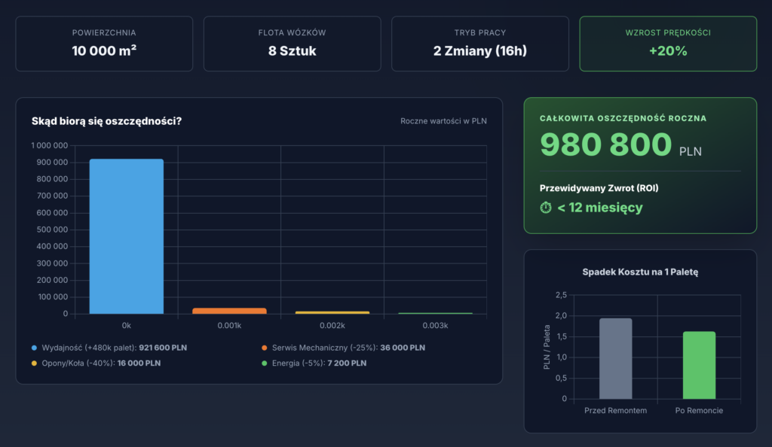Open the Flota Wózków 8 Sztuk card
The width and height of the screenshot is (772, 447).
(292, 44)
